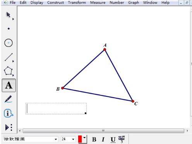
Task: Click the red text color swatch
Action: [x=80, y=139]
